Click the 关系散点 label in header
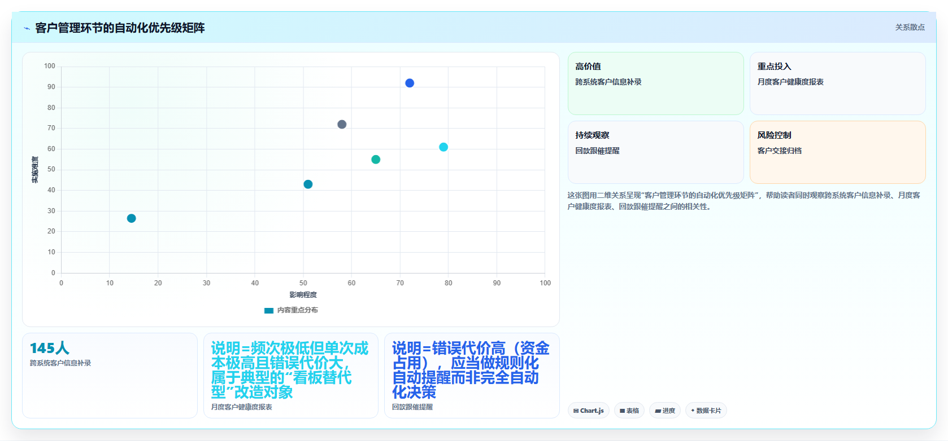 coord(910,27)
